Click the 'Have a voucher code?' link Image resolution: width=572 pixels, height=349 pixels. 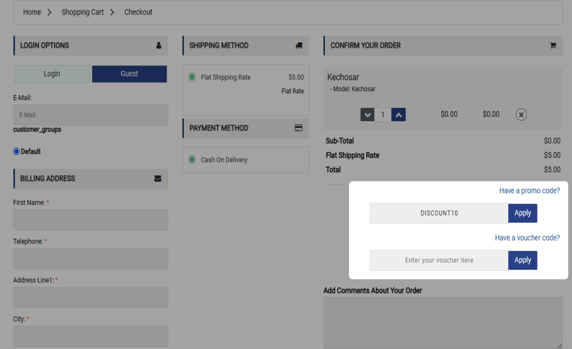[x=527, y=238]
